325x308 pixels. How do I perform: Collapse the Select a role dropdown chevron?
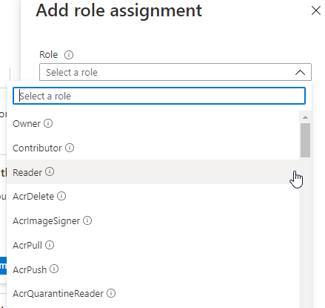click(300, 73)
